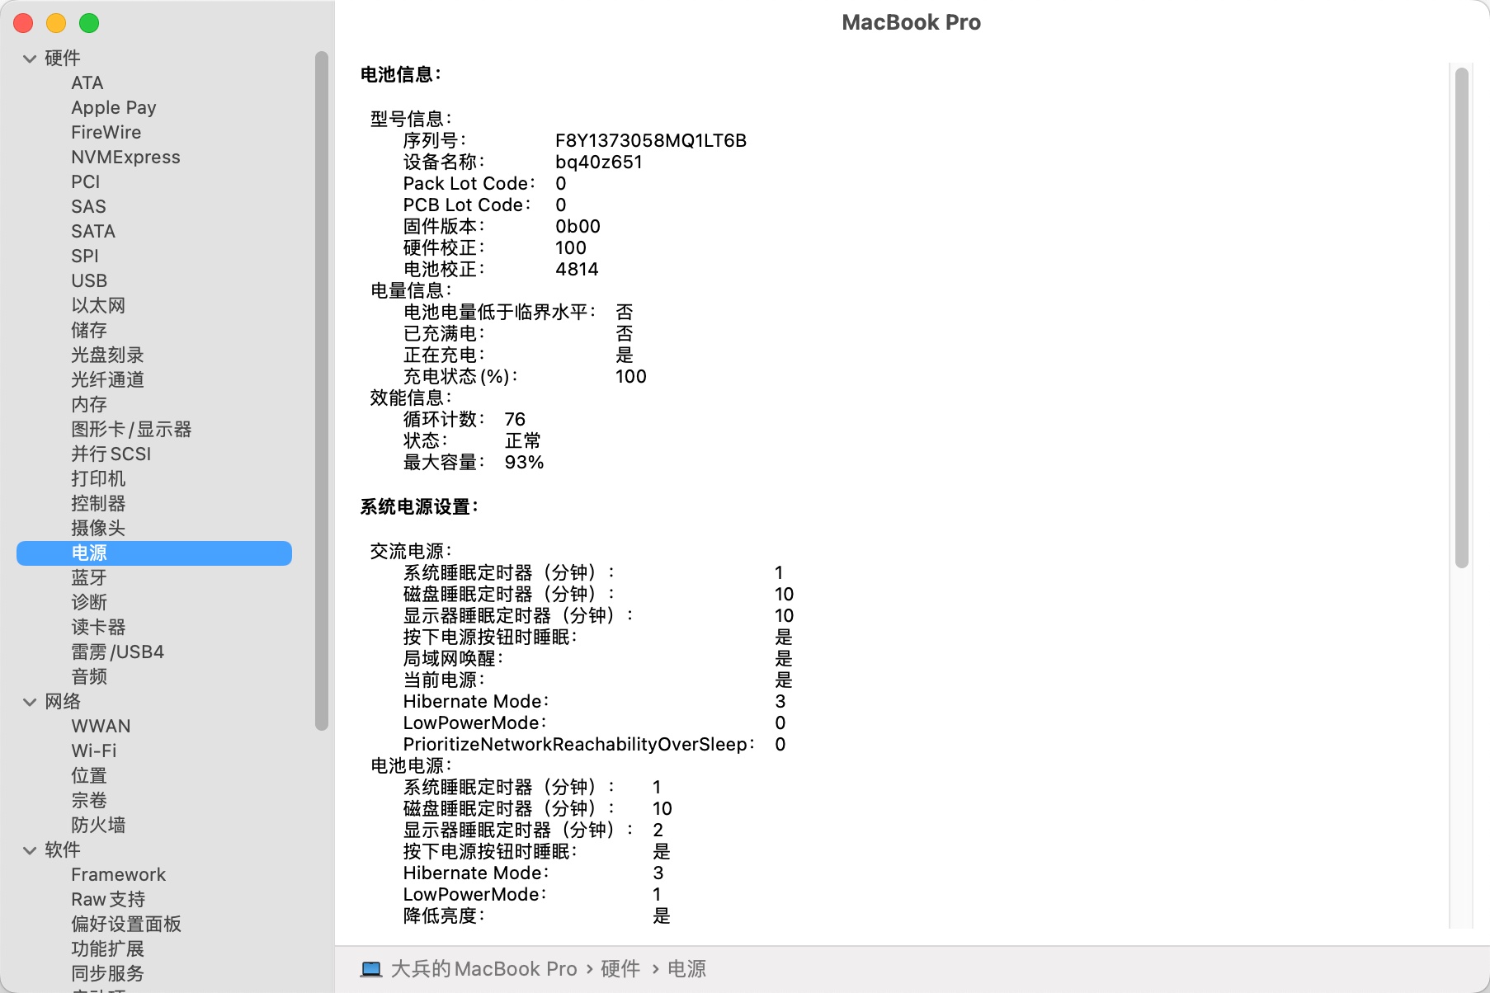Click the 最大容量 value 93%
This screenshot has width=1490, height=993.
pos(524,463)
